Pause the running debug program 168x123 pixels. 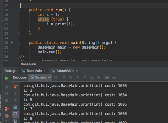(x=7, y=94)
